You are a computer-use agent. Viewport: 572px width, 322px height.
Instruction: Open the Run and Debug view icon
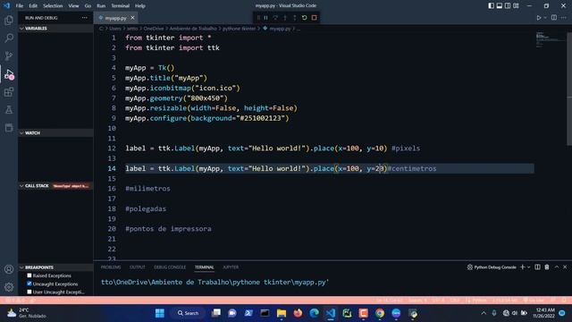(9, 74)
